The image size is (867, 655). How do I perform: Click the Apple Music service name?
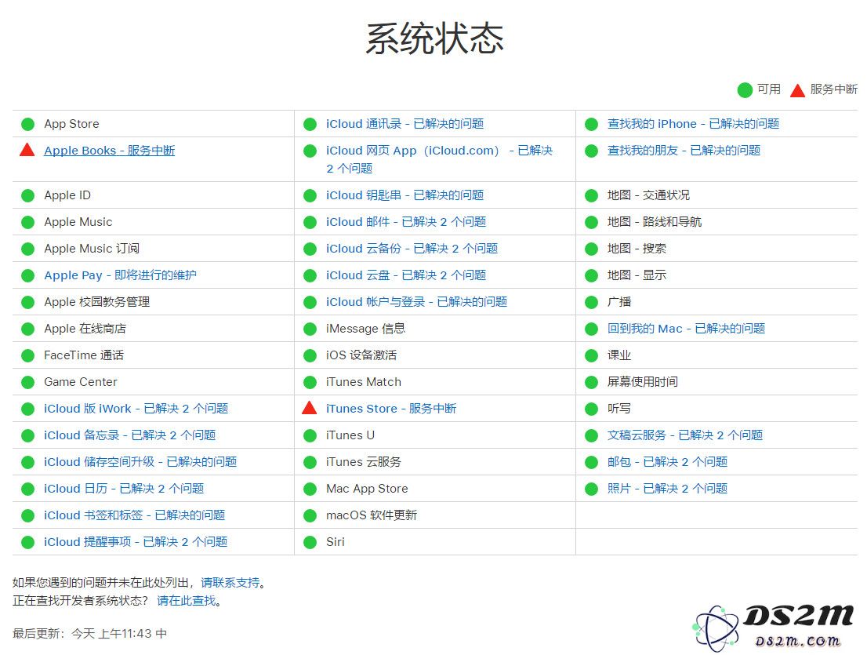pos(78,222)
